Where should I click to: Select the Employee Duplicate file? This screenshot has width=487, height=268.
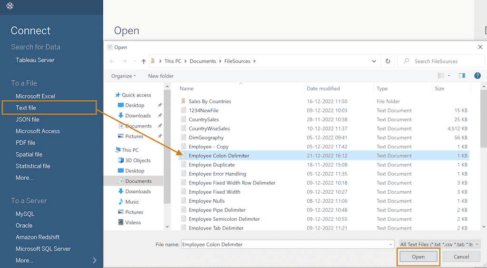tap(212, 165)
